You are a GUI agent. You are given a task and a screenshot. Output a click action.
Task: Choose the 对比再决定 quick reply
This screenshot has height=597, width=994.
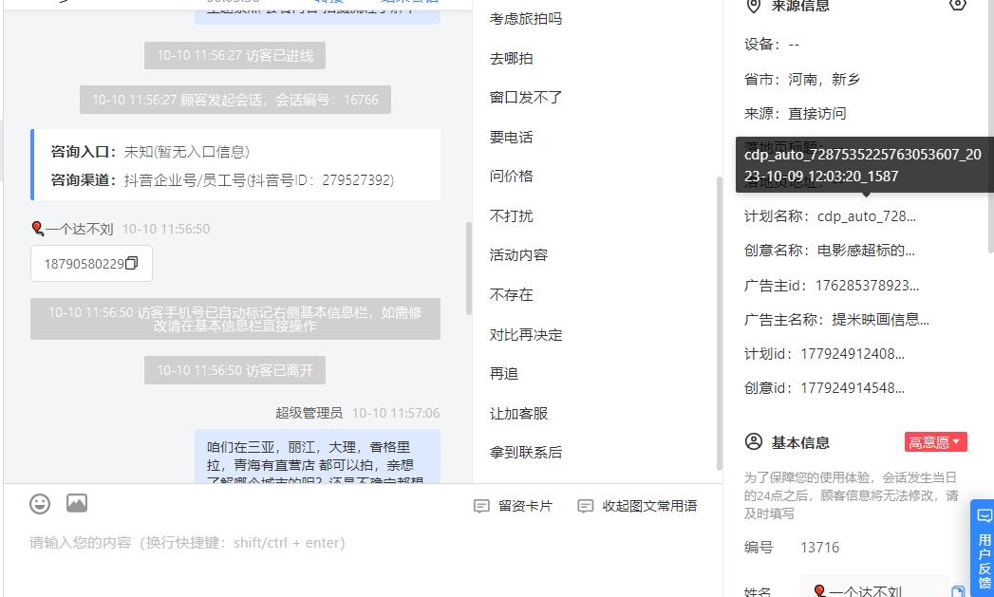[x=526, y=335]
